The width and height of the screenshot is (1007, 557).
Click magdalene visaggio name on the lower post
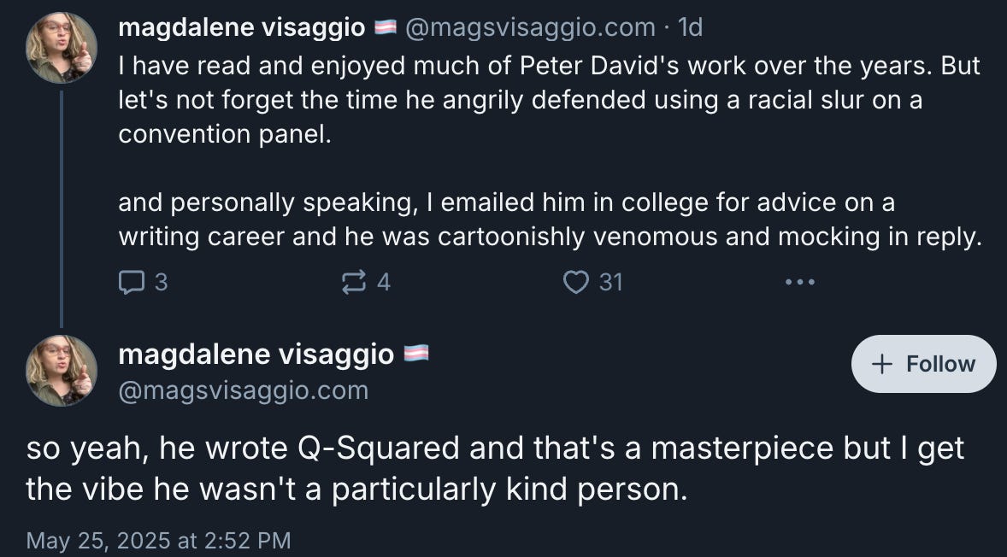pos(256,353)
